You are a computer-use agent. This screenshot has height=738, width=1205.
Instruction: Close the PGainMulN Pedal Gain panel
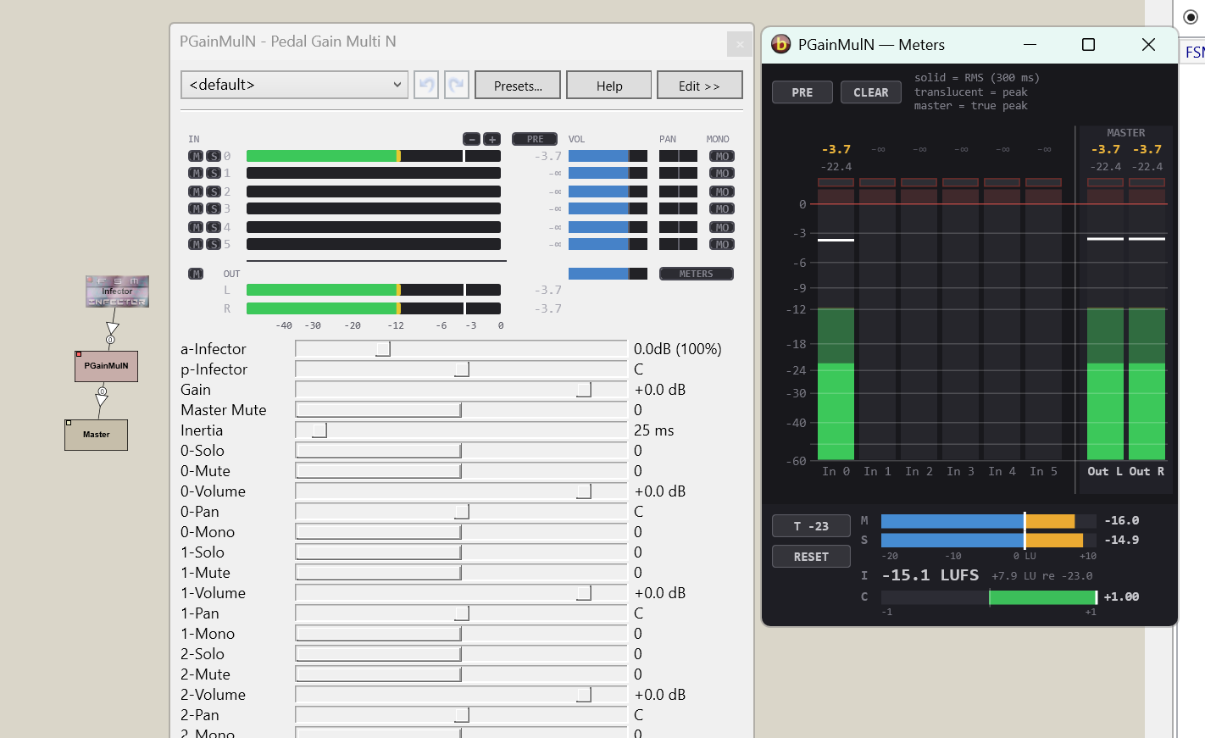pyautogui.click(x=739, y=44)
